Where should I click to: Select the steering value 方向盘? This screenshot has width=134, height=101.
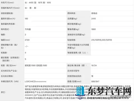pyautogui.click(x=28, y=29)
